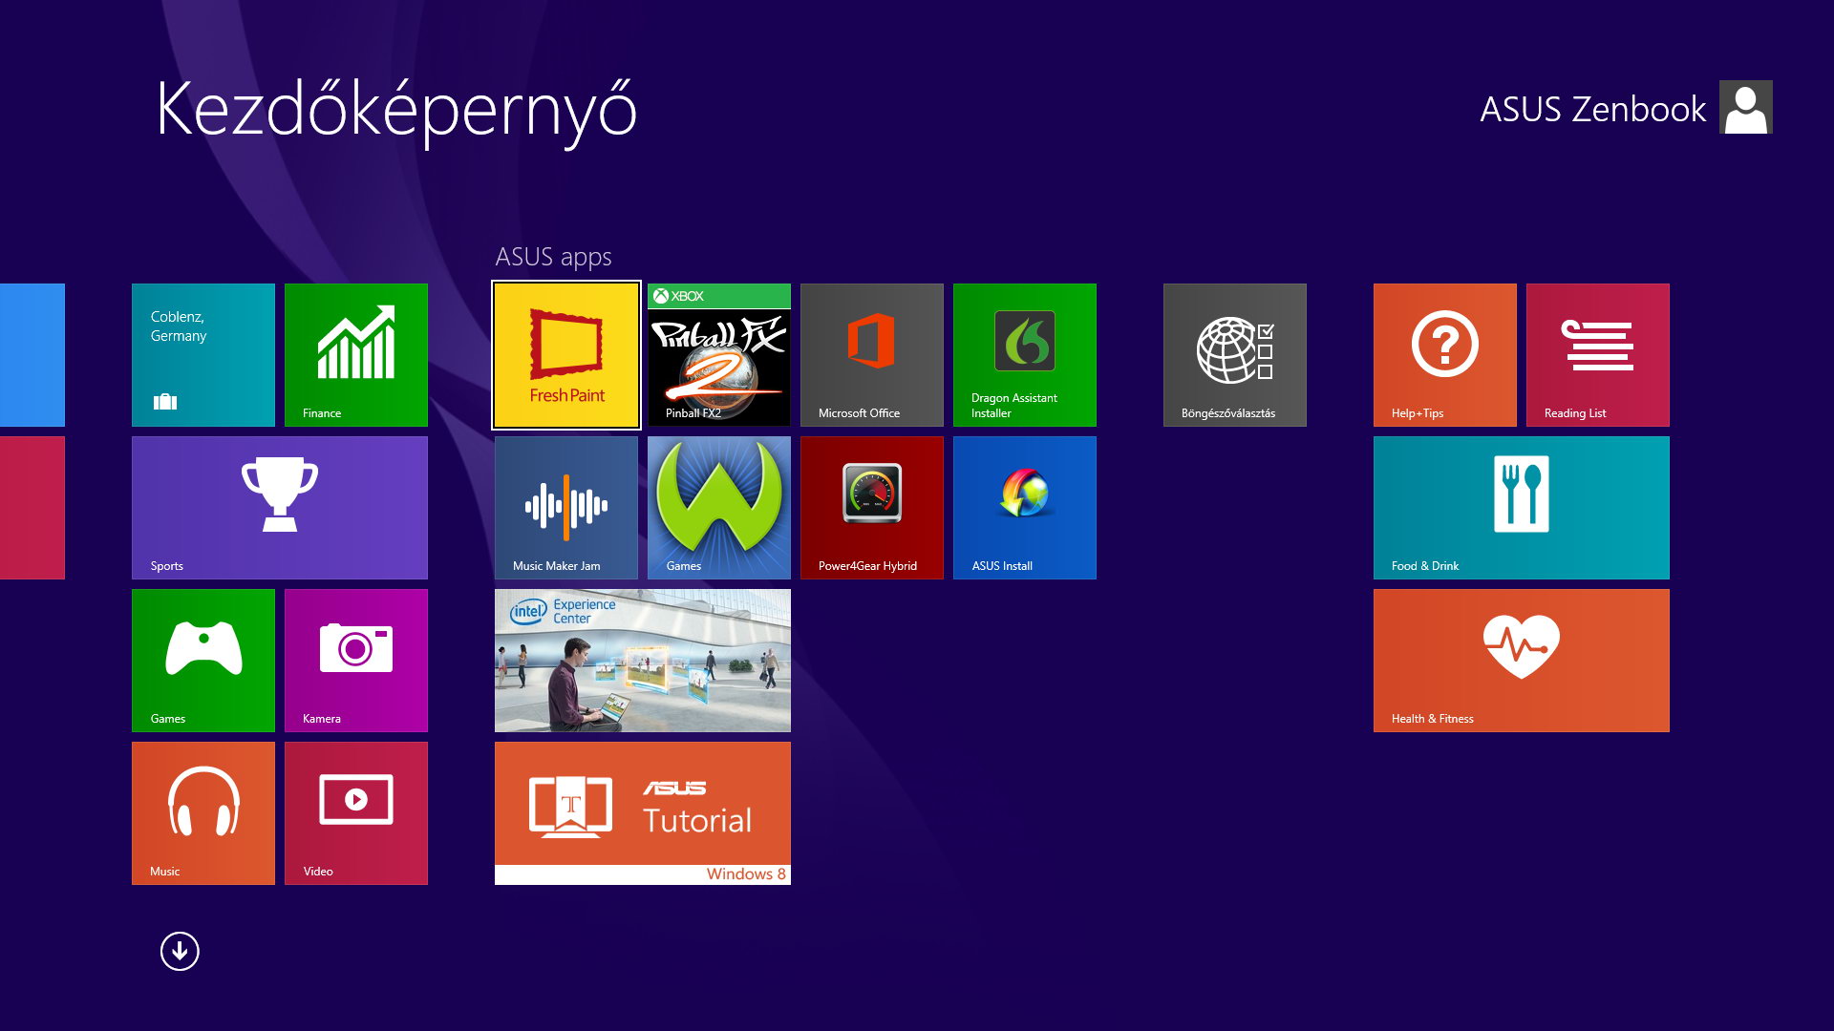
Task: Open Help+Tips tile
Action: click(x=1444, y=355)
